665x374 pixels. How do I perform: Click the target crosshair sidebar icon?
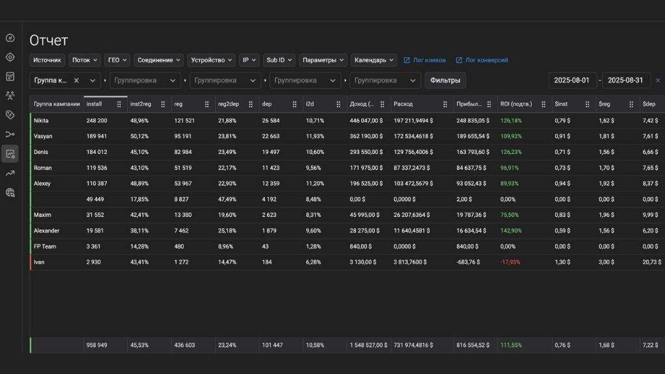coord(10,57)
